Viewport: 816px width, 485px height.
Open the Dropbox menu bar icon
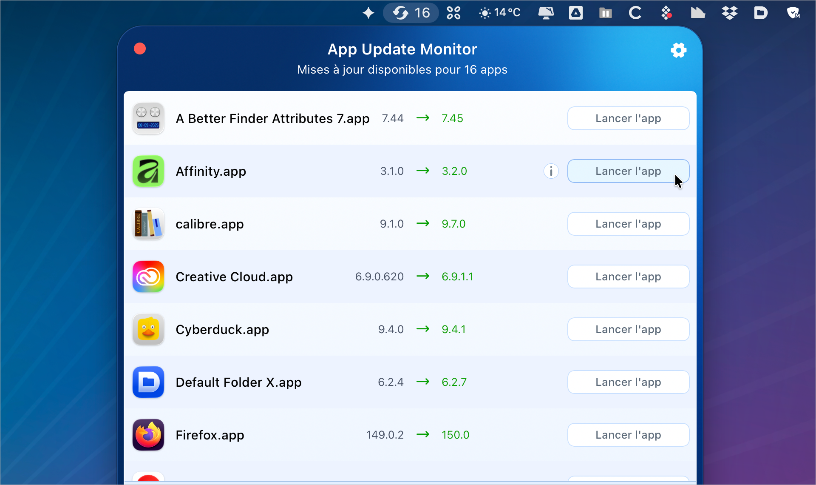[730, 13]
